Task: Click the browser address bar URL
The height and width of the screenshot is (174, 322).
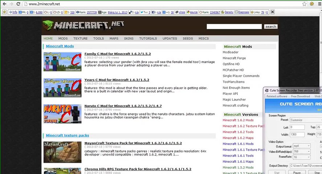Action: [x=44, y=4]
